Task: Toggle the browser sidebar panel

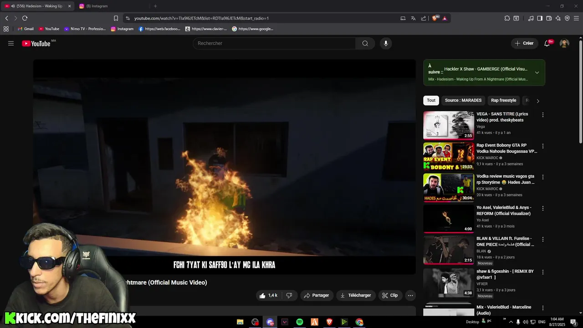Action: click(540, 18)
